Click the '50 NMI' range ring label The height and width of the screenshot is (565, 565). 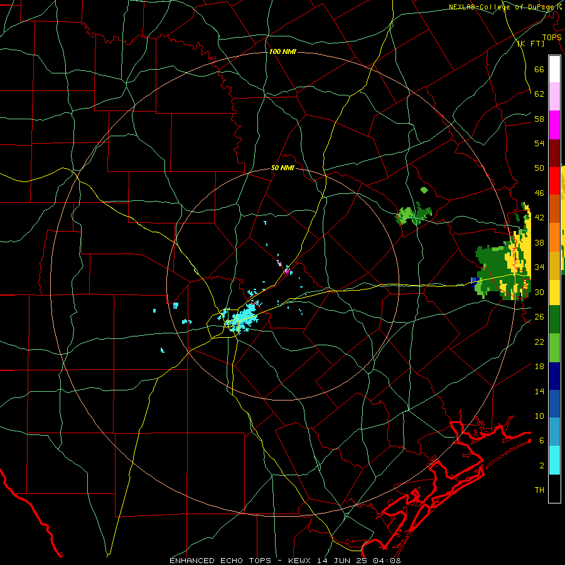click(283, 168)
